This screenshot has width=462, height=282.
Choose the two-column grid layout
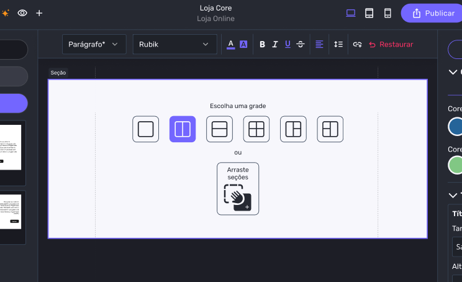coord(183,129)
